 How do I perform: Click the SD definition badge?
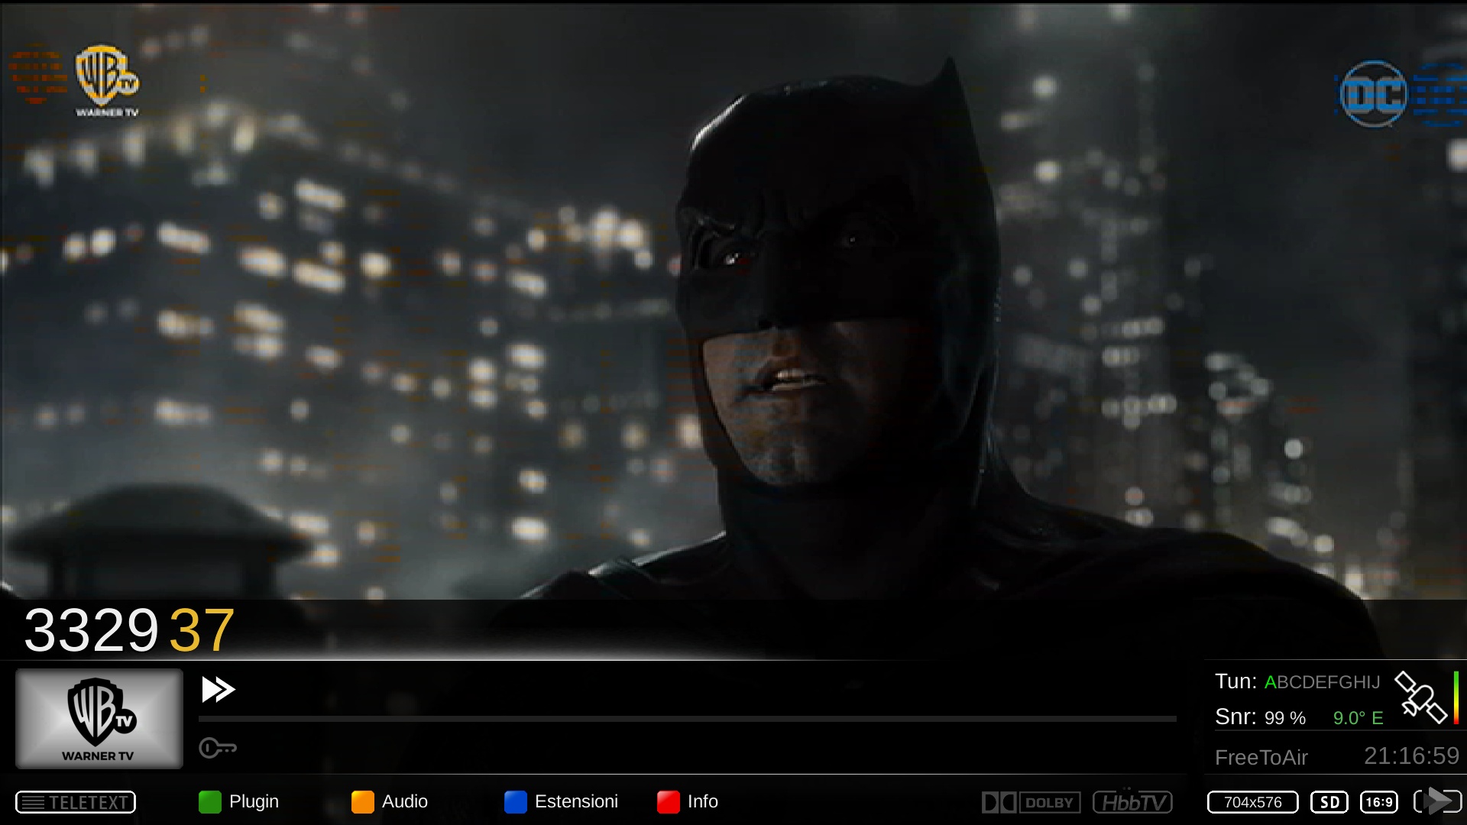click(1329, 802)
